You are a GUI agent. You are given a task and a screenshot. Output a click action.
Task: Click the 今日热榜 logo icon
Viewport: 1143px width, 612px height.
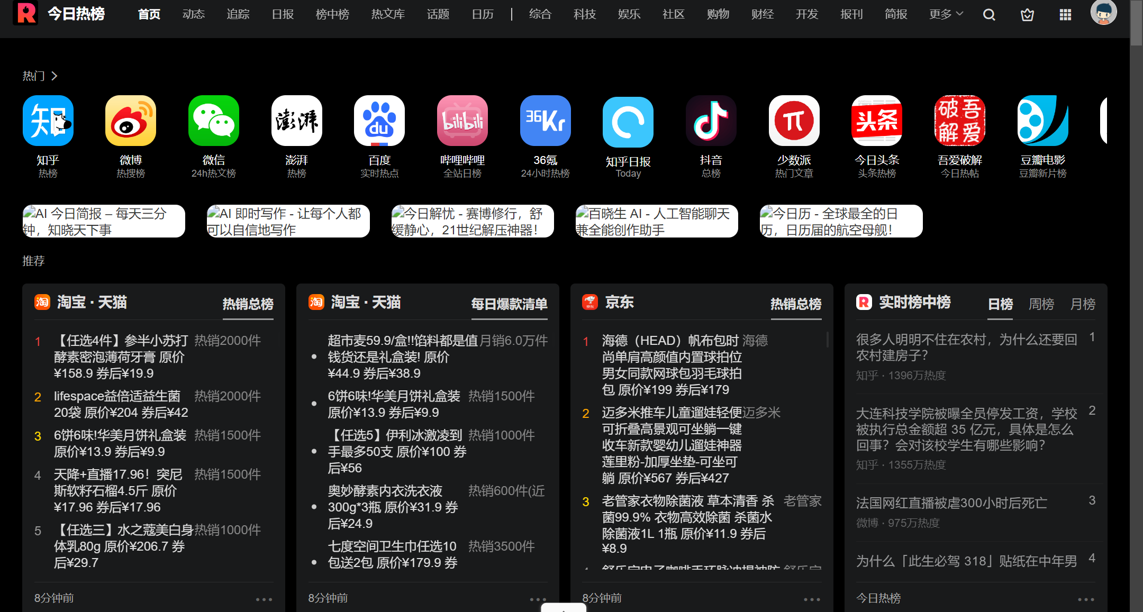[x=25, y=13]
